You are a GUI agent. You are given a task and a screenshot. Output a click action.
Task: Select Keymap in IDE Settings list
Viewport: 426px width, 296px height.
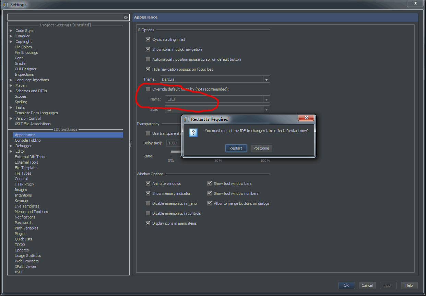[21, 201]
